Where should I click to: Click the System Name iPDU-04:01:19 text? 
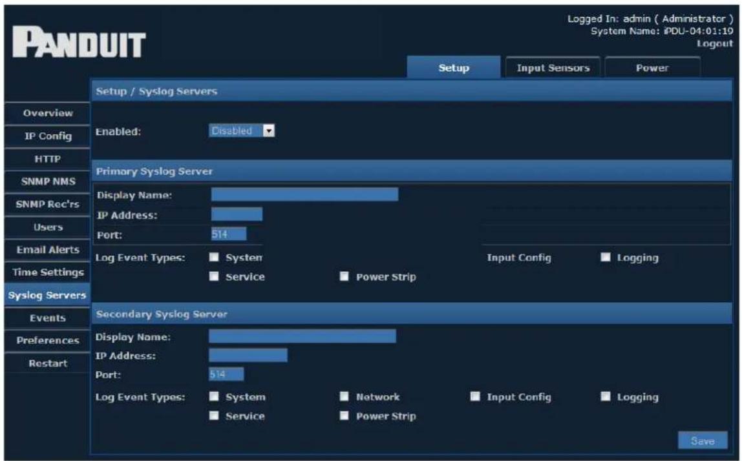pyautogui.click(x=662, y=31)
